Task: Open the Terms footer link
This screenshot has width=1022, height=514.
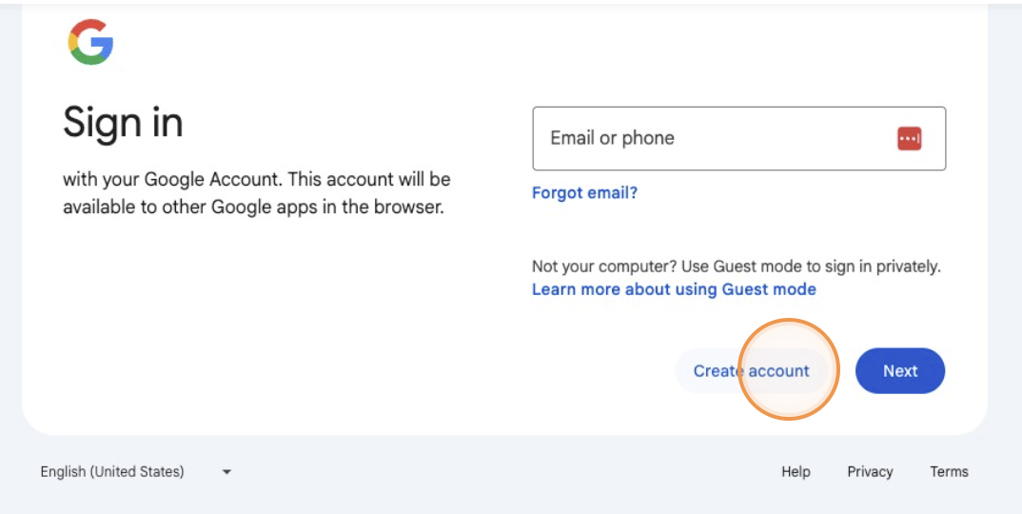Action: 949,471
